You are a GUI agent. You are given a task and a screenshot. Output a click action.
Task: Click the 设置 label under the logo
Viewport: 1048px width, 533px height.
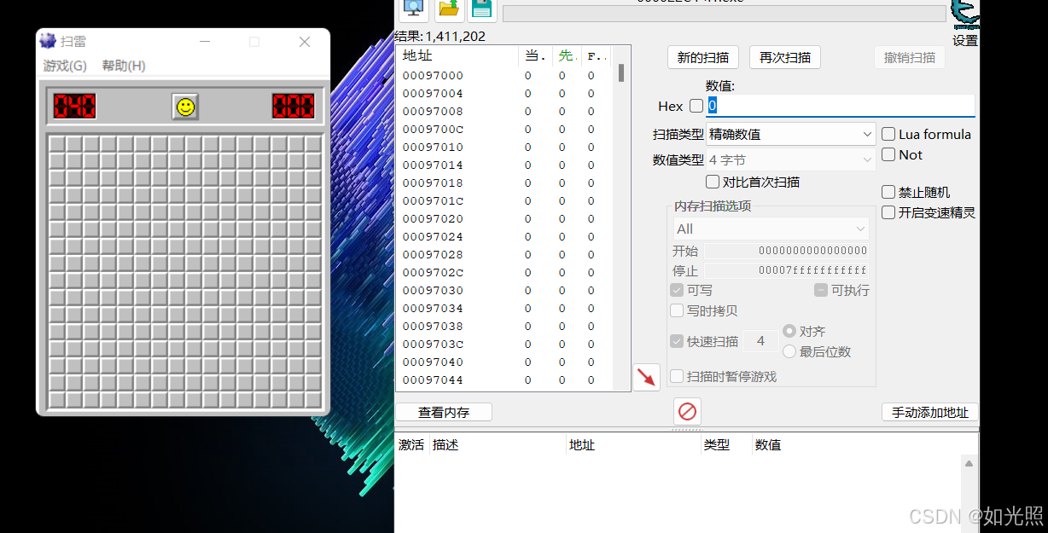click(965, 40)
